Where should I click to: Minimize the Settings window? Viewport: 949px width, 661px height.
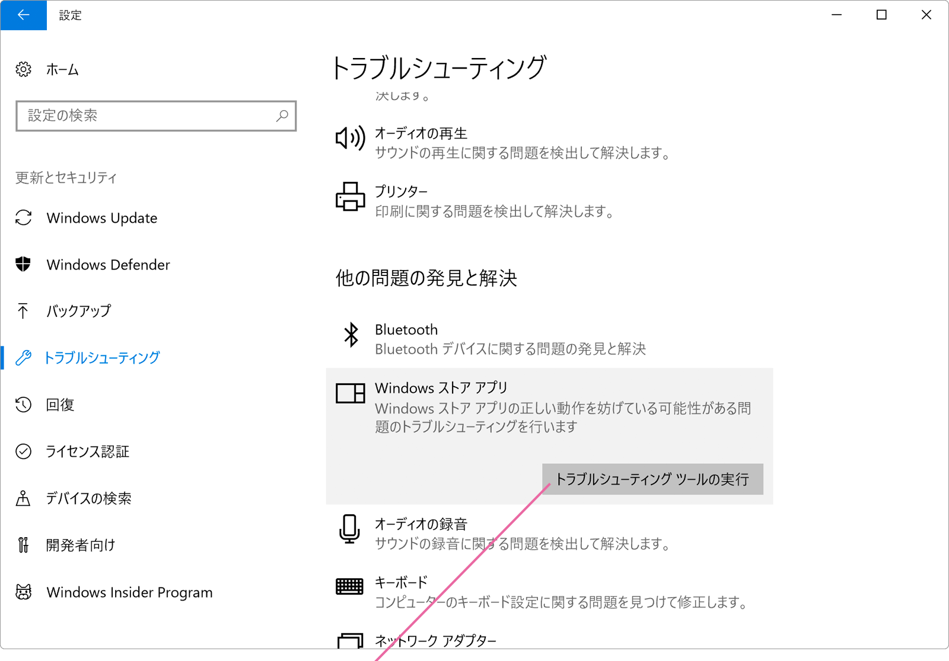pos(837,15)
